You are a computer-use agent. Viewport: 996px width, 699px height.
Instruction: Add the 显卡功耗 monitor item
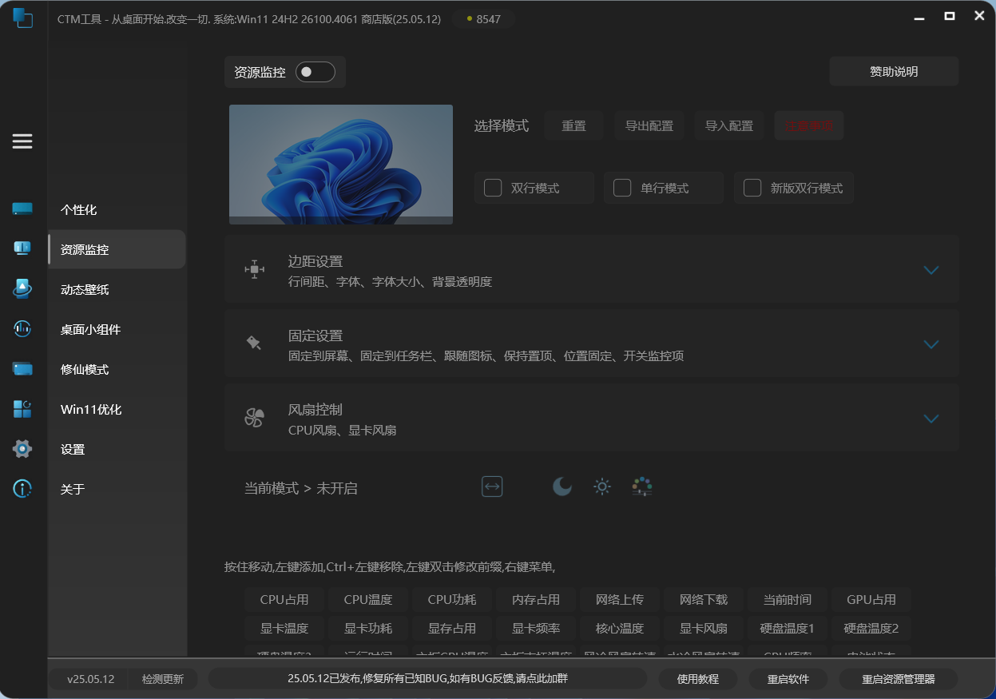point(368,628)
